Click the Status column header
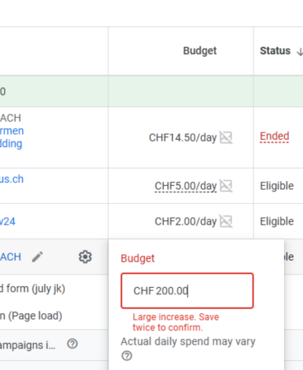This screenshot has height=370, width=303. [x=275, y=51]
